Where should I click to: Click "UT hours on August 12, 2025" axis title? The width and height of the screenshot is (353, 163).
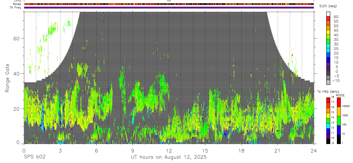coord(169,157)
